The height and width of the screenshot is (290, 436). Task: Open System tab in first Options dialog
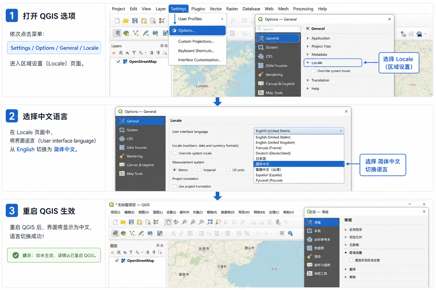point(278,47)
